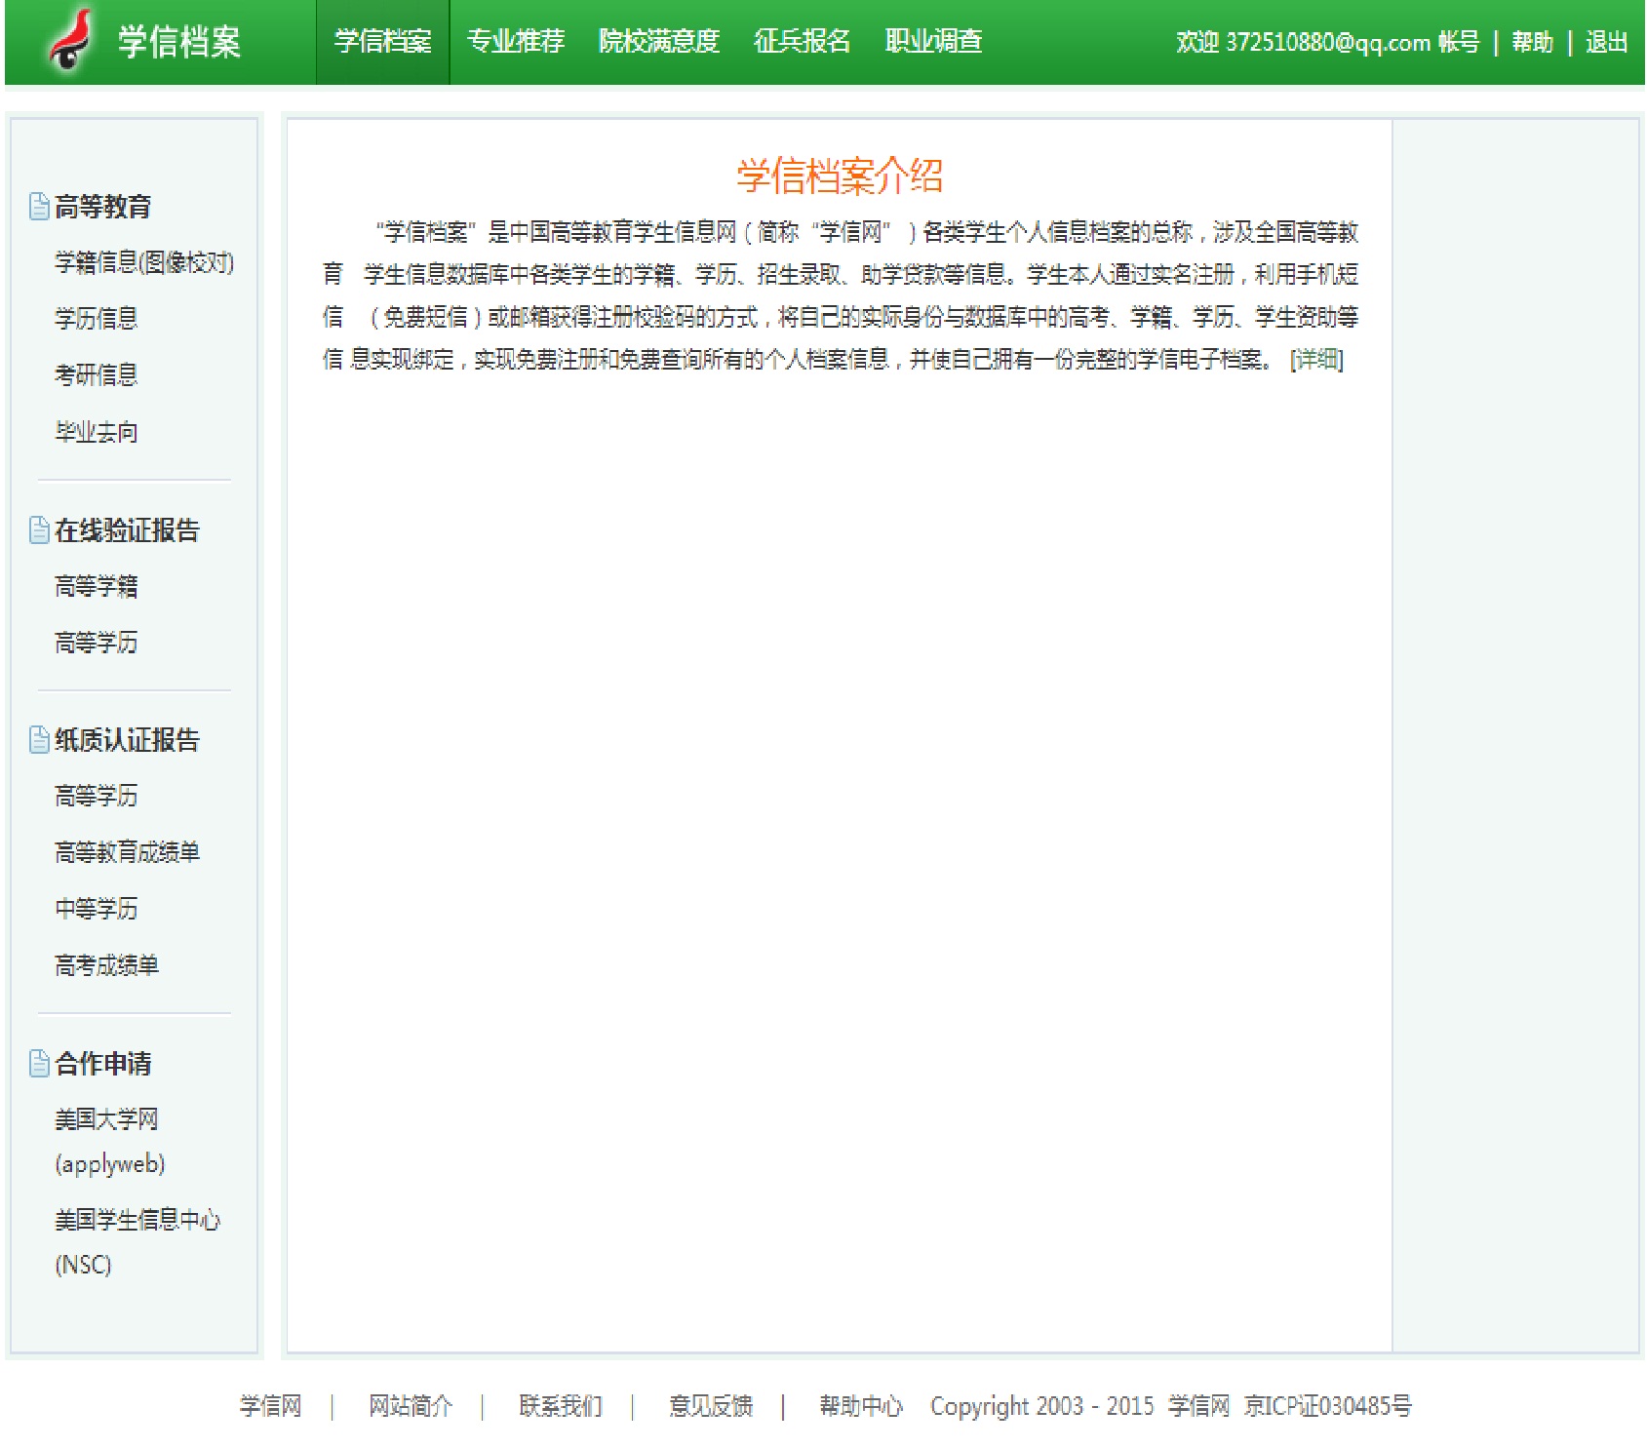This screenshot has width=1647, height=1448.
Task: Open 美国学生信息中心 (NSC) link
Action: click(137, 1242)
